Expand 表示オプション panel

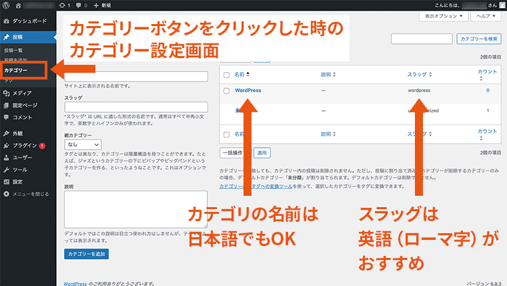444,16
